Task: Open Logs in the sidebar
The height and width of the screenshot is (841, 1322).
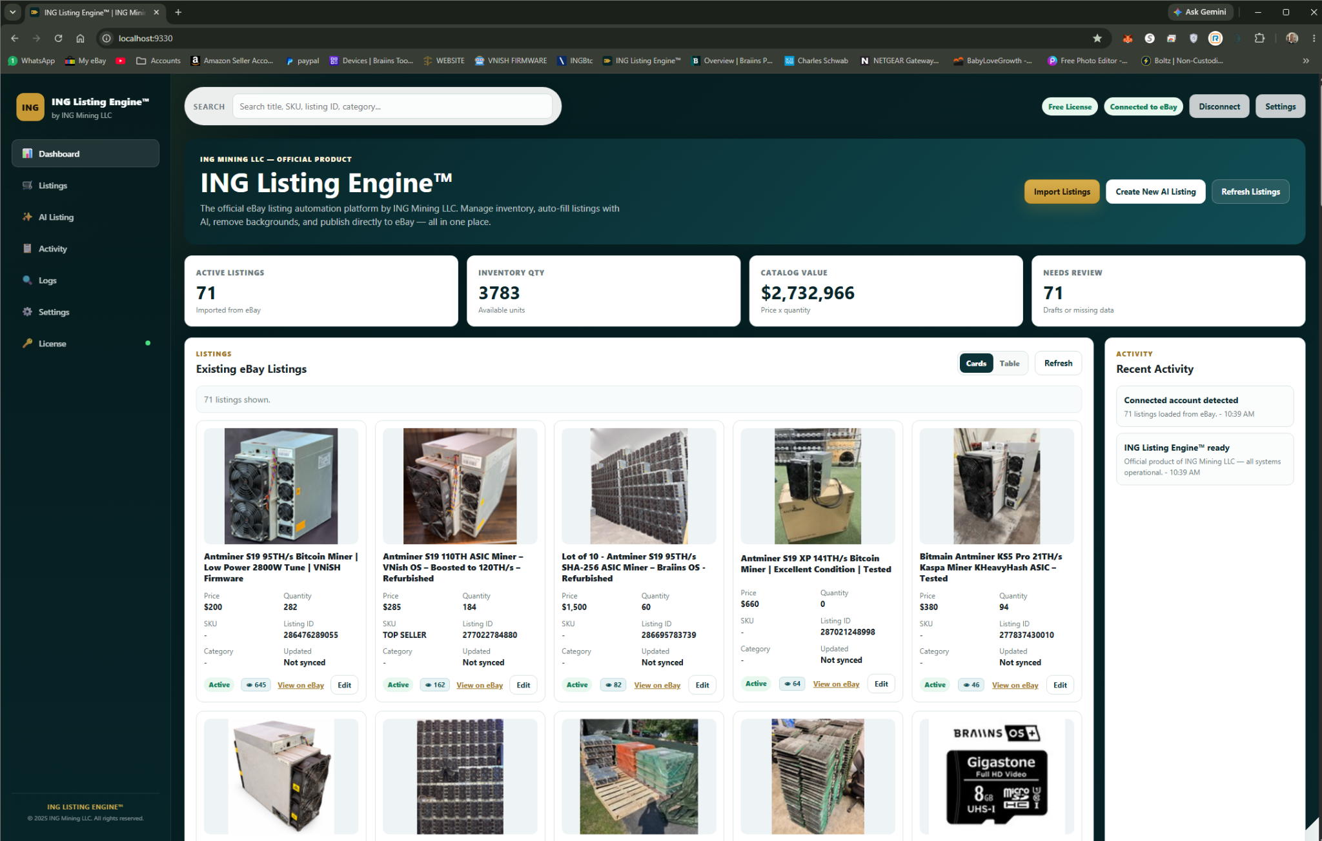Action: click(x=85, y=280)
